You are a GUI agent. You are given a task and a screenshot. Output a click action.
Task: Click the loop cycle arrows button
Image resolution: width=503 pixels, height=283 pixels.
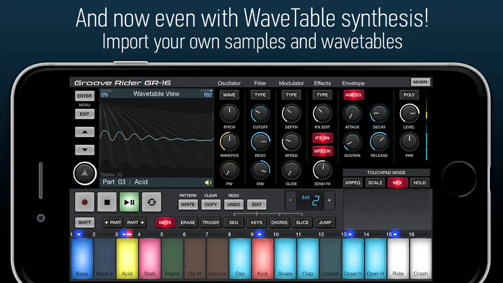(x=151, y=202)
